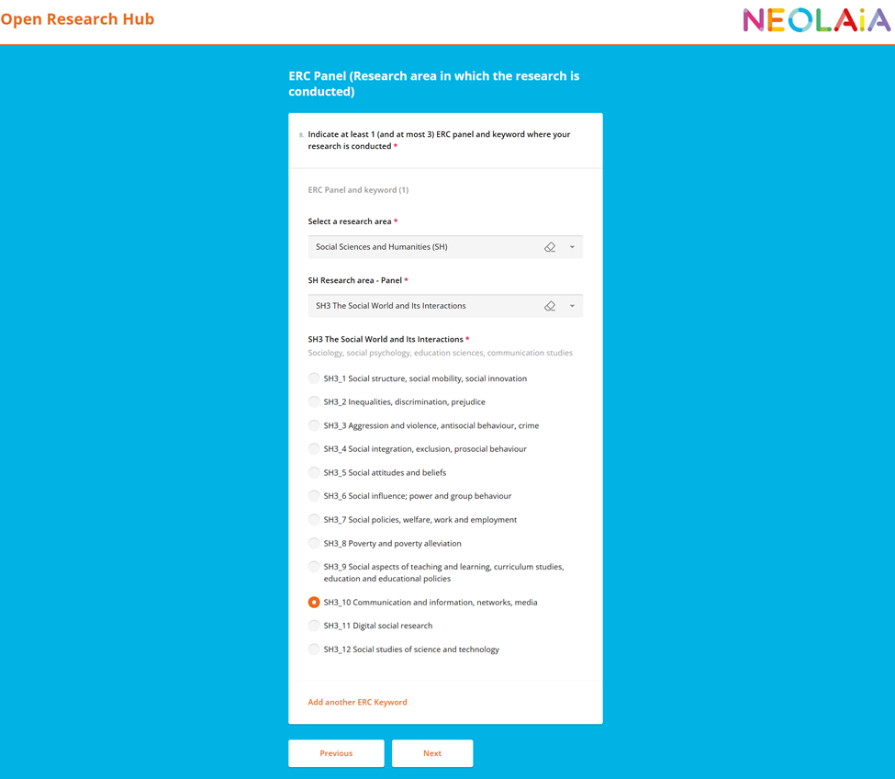Clear the SH Research area panel selection
This screenshot has height=779, width=895.
[x=550, y=306]
